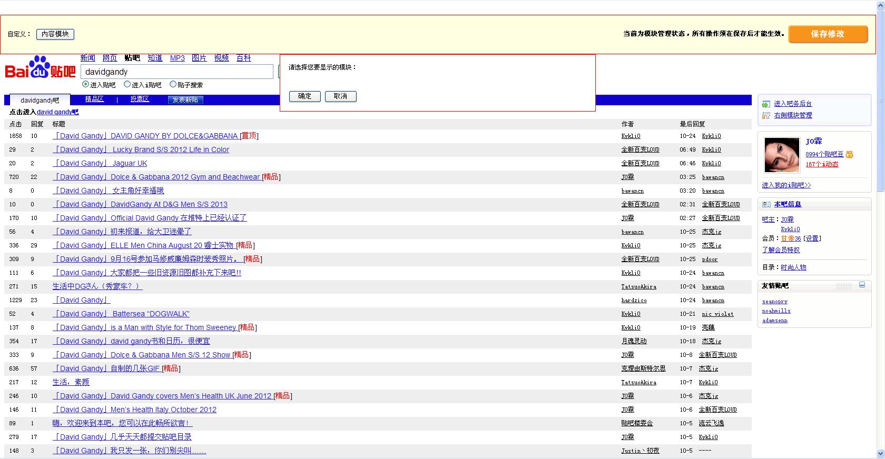Open the ELLE Men China August thread

pos(143,245)
